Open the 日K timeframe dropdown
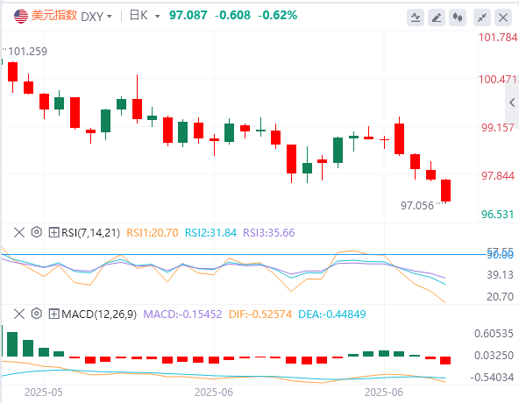This screenshot has height=403, width=519. [145, 16]
